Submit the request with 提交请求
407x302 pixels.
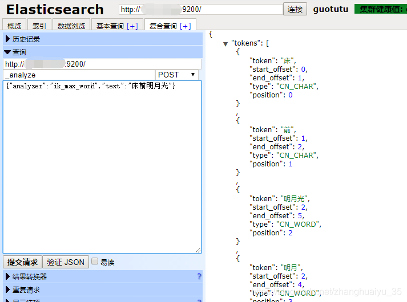tap(23, 262)
